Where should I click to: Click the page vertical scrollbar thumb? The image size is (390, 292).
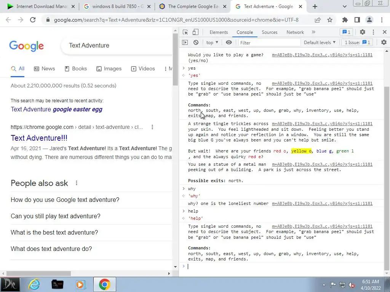pos(175,59)
